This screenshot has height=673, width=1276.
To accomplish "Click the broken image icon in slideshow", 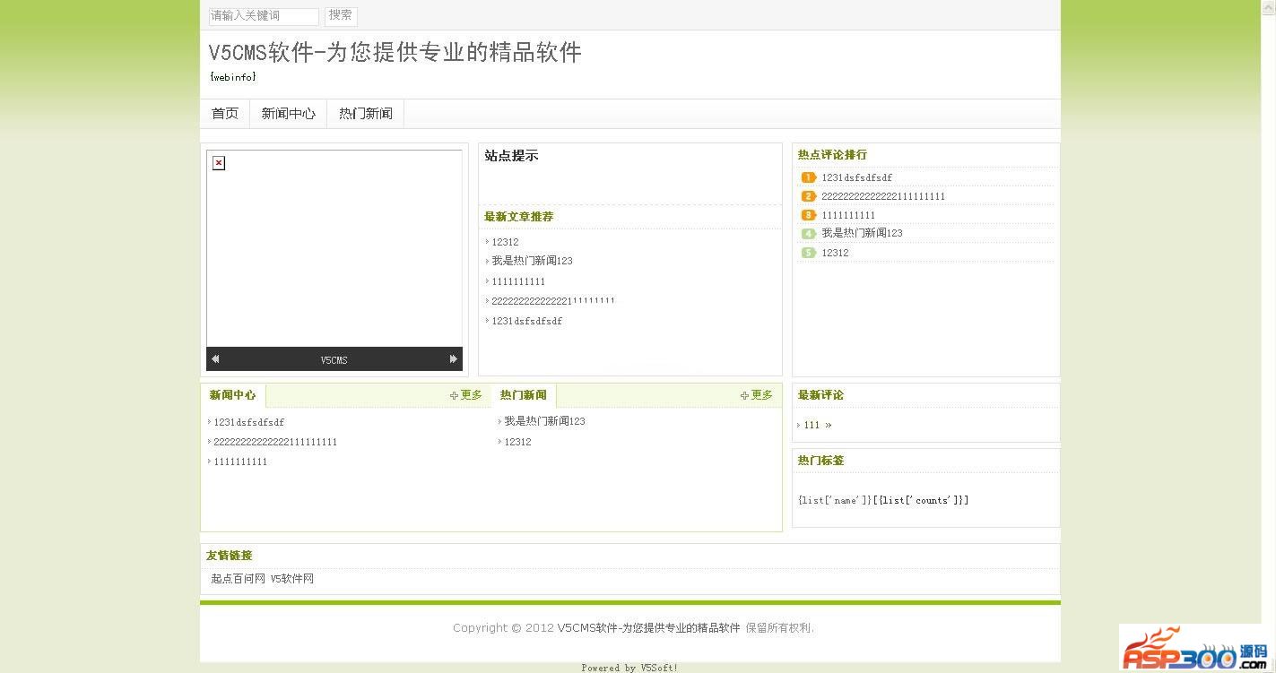I will [219, 163].
